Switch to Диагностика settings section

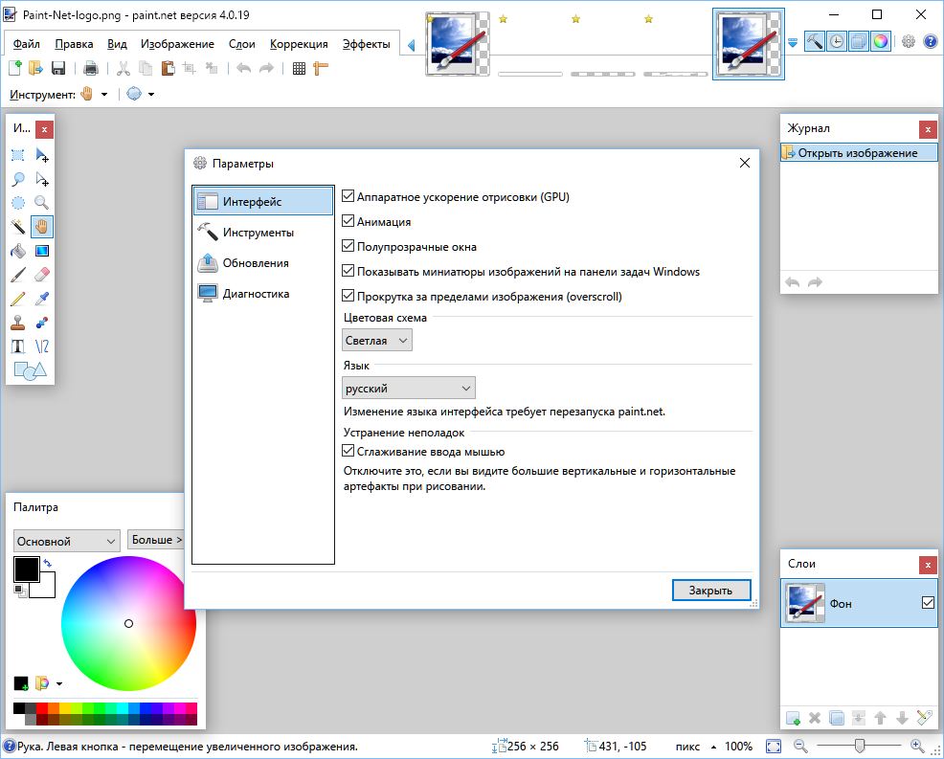tap(263, 294)
